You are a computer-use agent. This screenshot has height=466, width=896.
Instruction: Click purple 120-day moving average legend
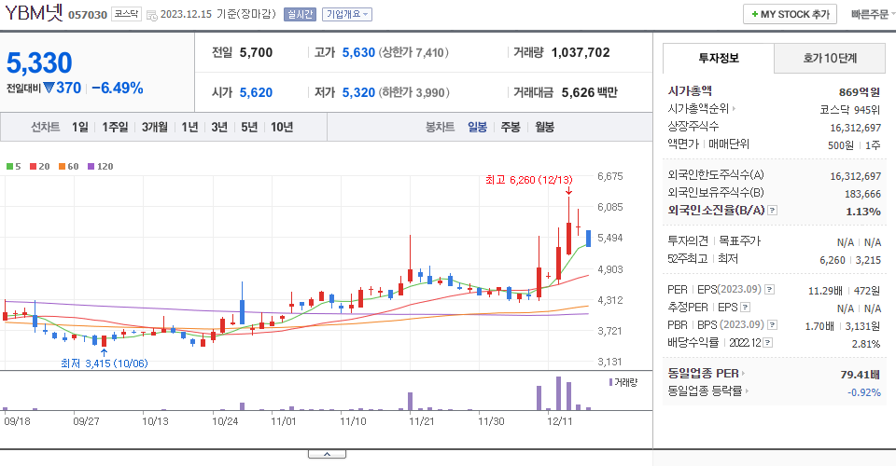[x=100, y=167]
